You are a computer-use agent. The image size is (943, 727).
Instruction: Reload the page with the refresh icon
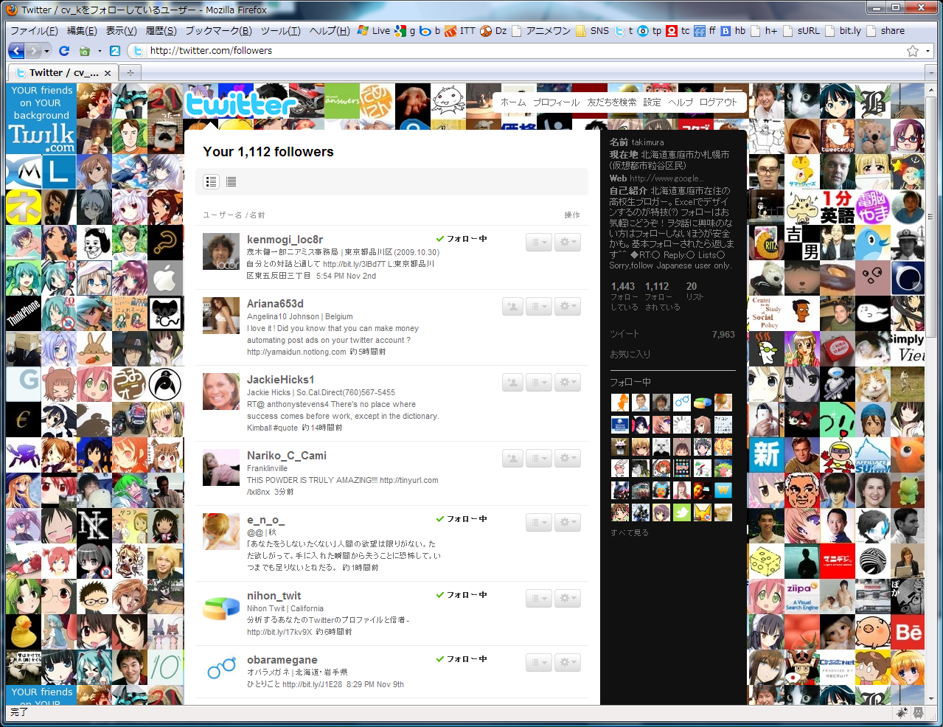tap(64, 51)
